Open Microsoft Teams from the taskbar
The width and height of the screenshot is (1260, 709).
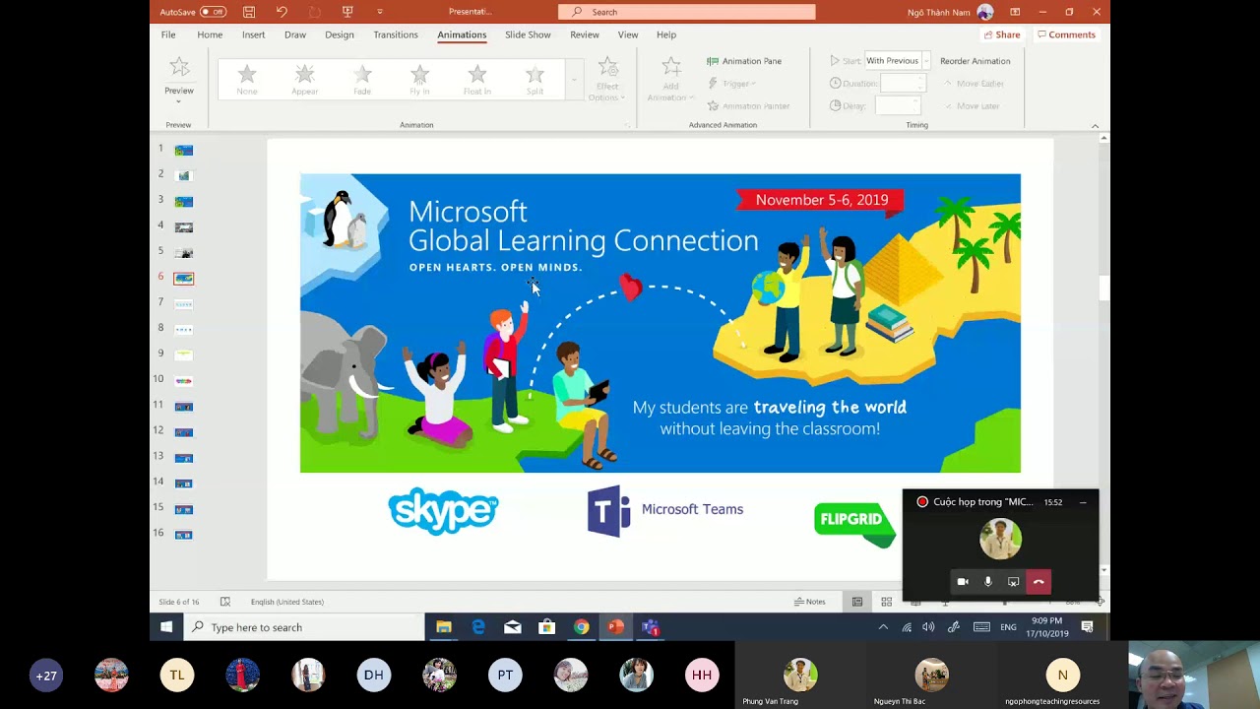650,627
